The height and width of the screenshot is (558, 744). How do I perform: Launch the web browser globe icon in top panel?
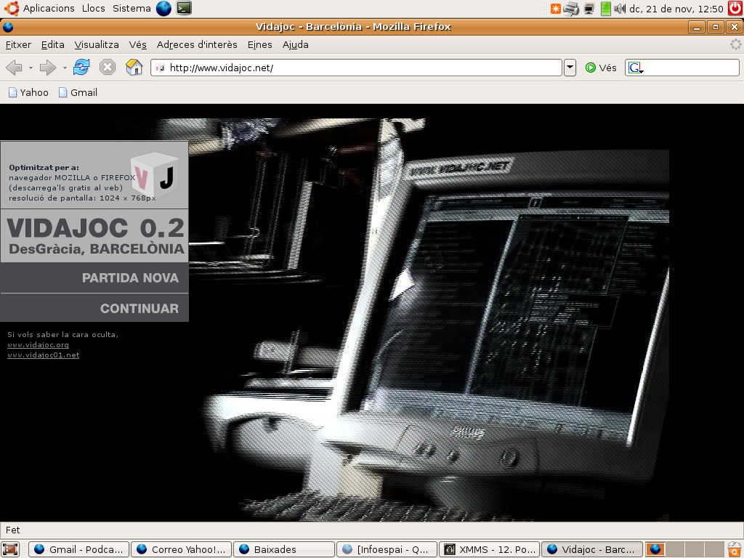(163, 9)
